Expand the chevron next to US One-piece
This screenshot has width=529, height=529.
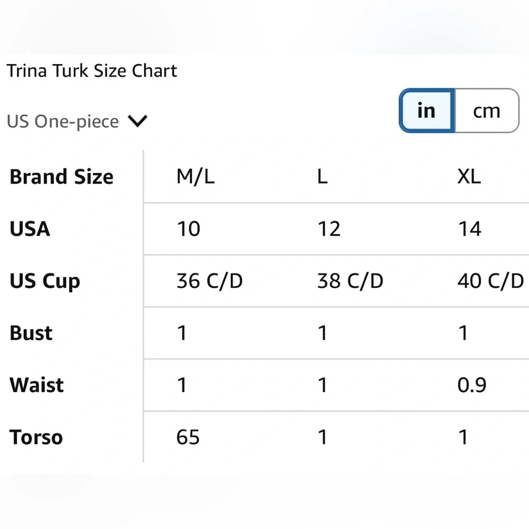(136, 121)
